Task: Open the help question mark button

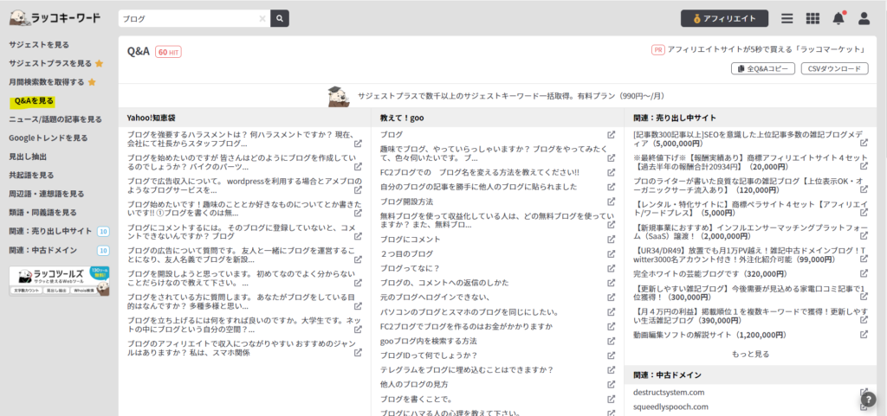Action: [868, 399]
